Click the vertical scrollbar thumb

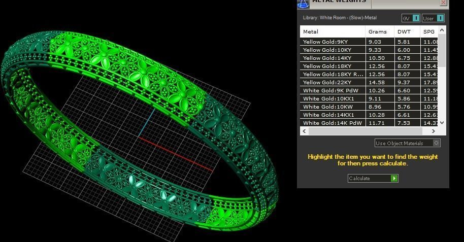[x=442, y=51]
